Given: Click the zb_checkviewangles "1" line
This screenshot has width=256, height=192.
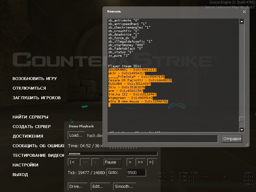Looking at the screenshot, I should click(129, 28).
